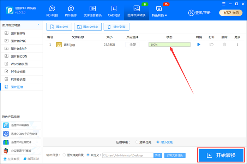The height and width of the screenshot is (164, 247).
Task: Click the blue play convert icon
Action: coord(199,45)
